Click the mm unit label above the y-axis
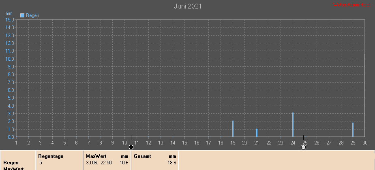The image size is (375, 170). tap(9, 14)
